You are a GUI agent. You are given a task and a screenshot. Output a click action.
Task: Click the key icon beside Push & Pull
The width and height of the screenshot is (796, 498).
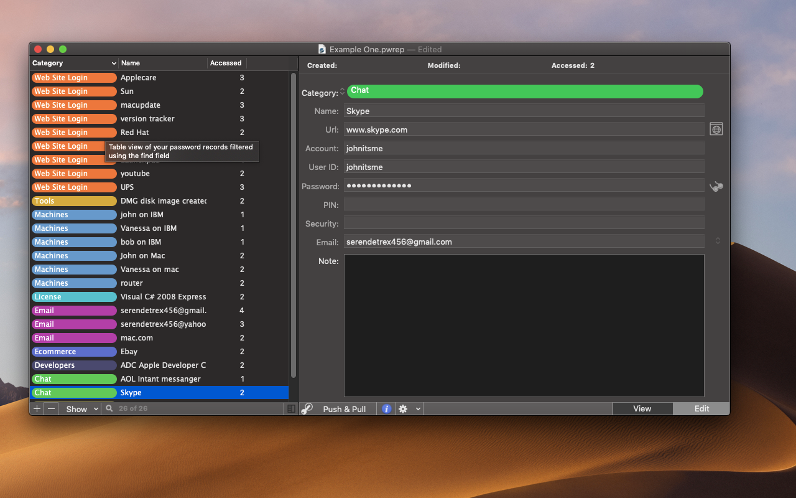[x=307, y=409]
